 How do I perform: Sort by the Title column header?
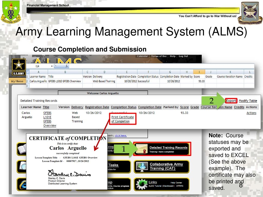pos(46,107)
